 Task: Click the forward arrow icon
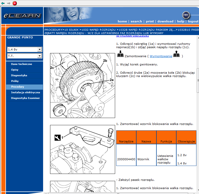(x=9, y=3)
